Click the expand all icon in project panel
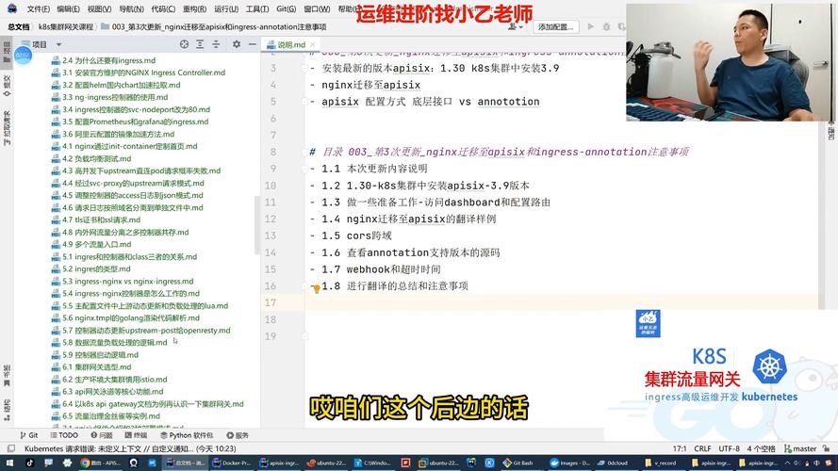This screenshot has height=471, width=838. pyautogui.click(x=200, y=44)
